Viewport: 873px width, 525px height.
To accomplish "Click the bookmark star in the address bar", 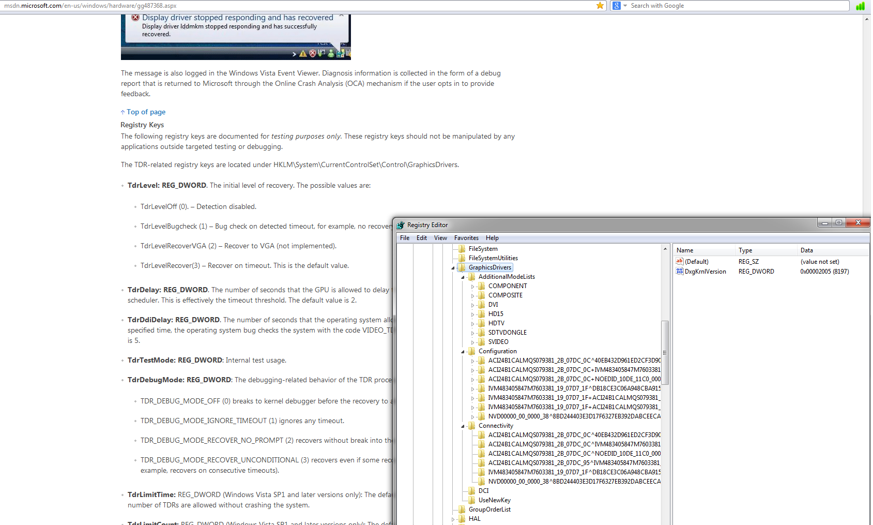I will (x=600, y=6).
